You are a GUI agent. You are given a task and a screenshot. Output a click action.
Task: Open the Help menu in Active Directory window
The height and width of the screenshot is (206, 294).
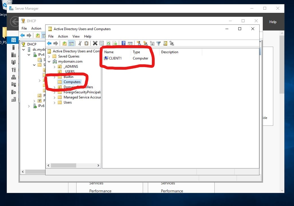point(88,36)
